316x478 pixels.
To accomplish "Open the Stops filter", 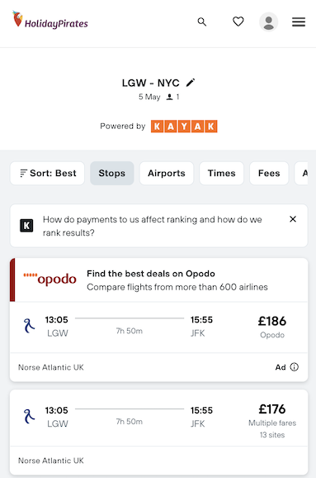I will pyautogui.click(x=112, y=173).
